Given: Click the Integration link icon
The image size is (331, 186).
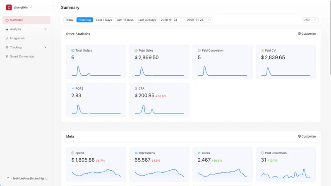Looking at the screenshot, I should click(7, 38).
